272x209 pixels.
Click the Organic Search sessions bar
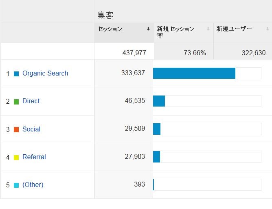[194, 73]
